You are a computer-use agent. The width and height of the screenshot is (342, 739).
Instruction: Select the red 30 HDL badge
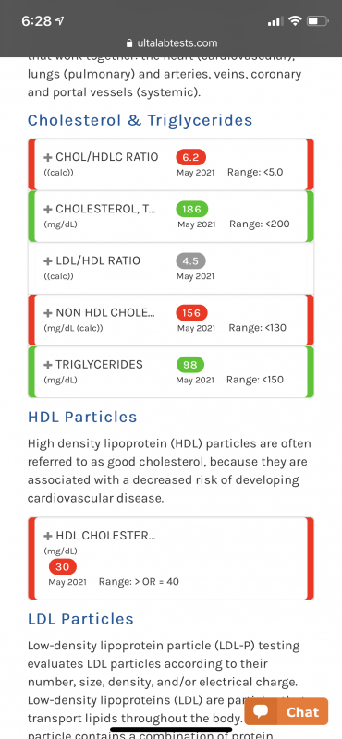[x=63, y=567]
